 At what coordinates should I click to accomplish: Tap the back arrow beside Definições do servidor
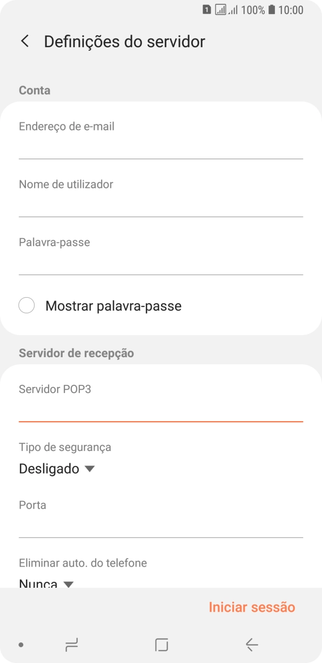click(x=24, y=41)
